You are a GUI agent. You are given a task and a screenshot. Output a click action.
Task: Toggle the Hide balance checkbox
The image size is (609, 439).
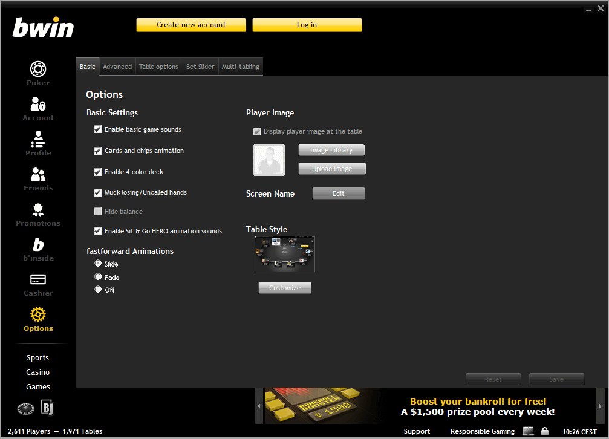(x=98, y=212)
